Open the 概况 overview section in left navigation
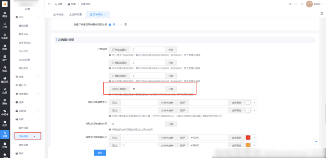This screenshot has height=158, width=326. (5, 14)
